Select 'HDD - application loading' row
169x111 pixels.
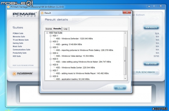tap(73, 79)
